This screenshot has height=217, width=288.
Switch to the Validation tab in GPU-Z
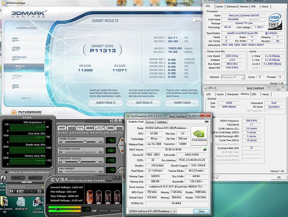click(x=162, y=122)
